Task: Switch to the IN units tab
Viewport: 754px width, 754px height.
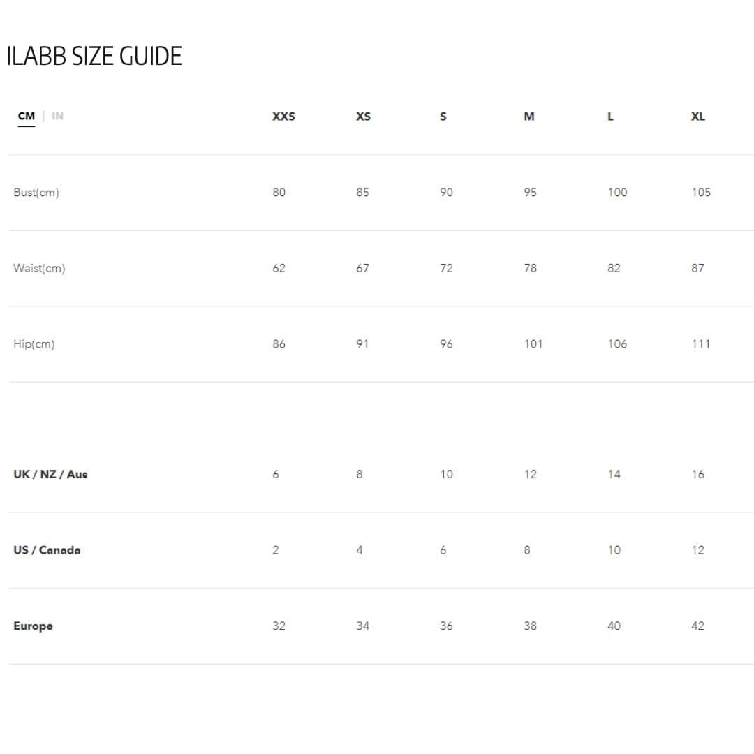Action: [57, 117]
